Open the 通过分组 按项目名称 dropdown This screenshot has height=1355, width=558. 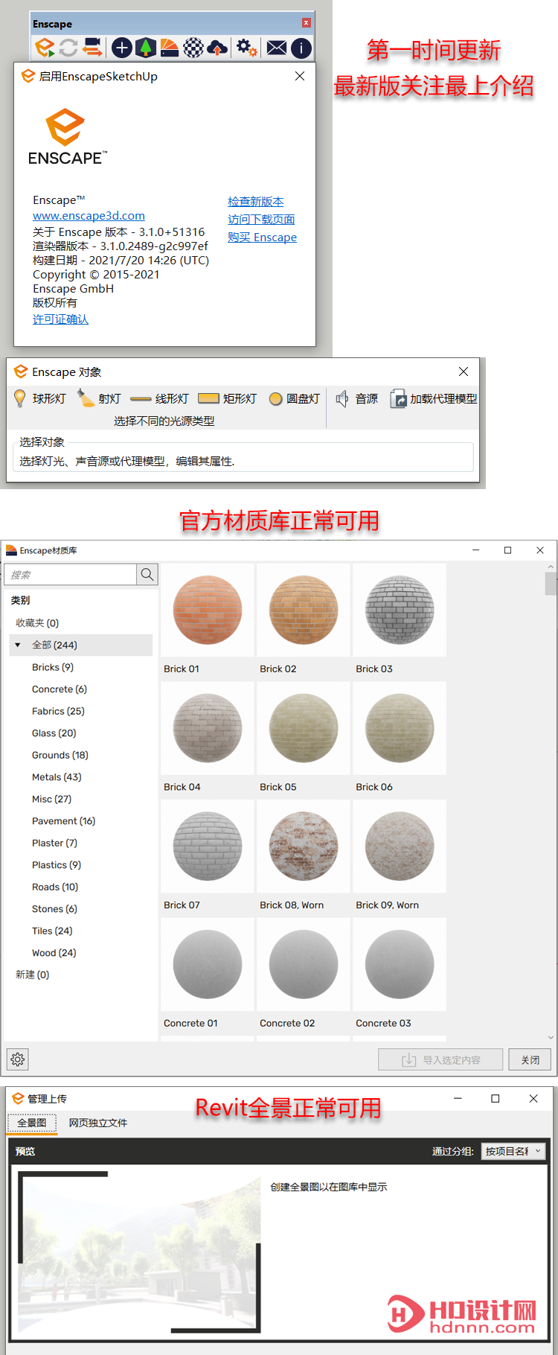513,1151
